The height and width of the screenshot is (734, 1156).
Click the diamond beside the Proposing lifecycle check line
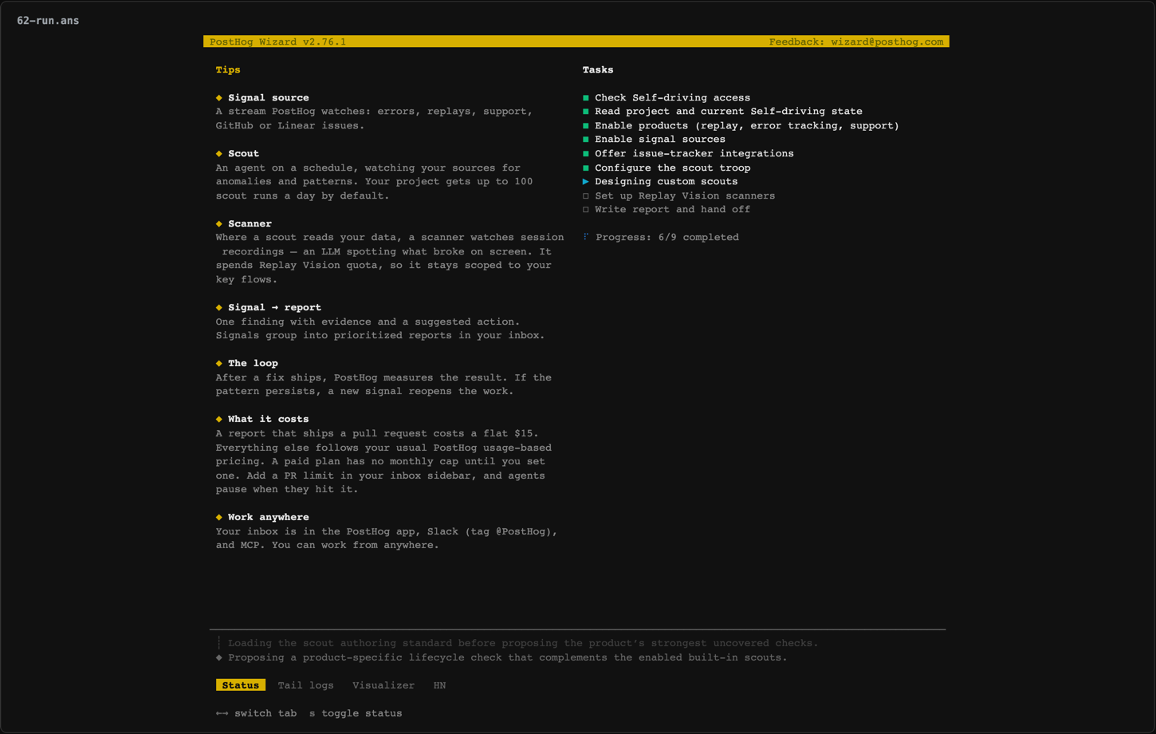tap(219, 658)
